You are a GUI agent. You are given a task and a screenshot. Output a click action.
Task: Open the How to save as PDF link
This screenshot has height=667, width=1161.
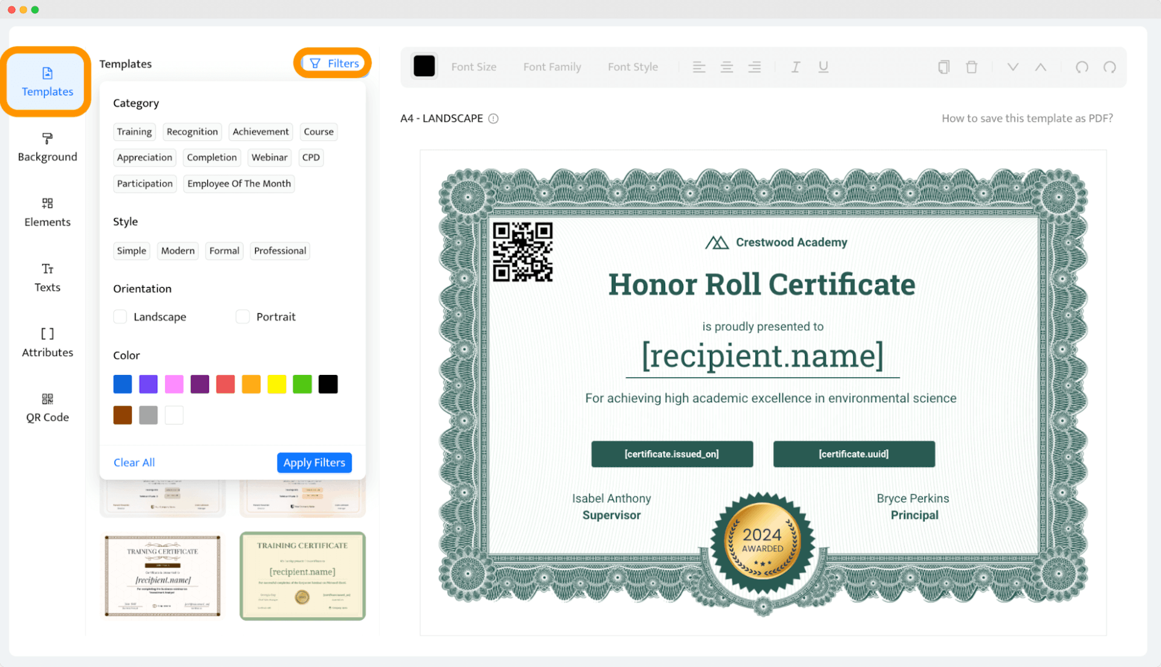click(x=1027, y=118)
